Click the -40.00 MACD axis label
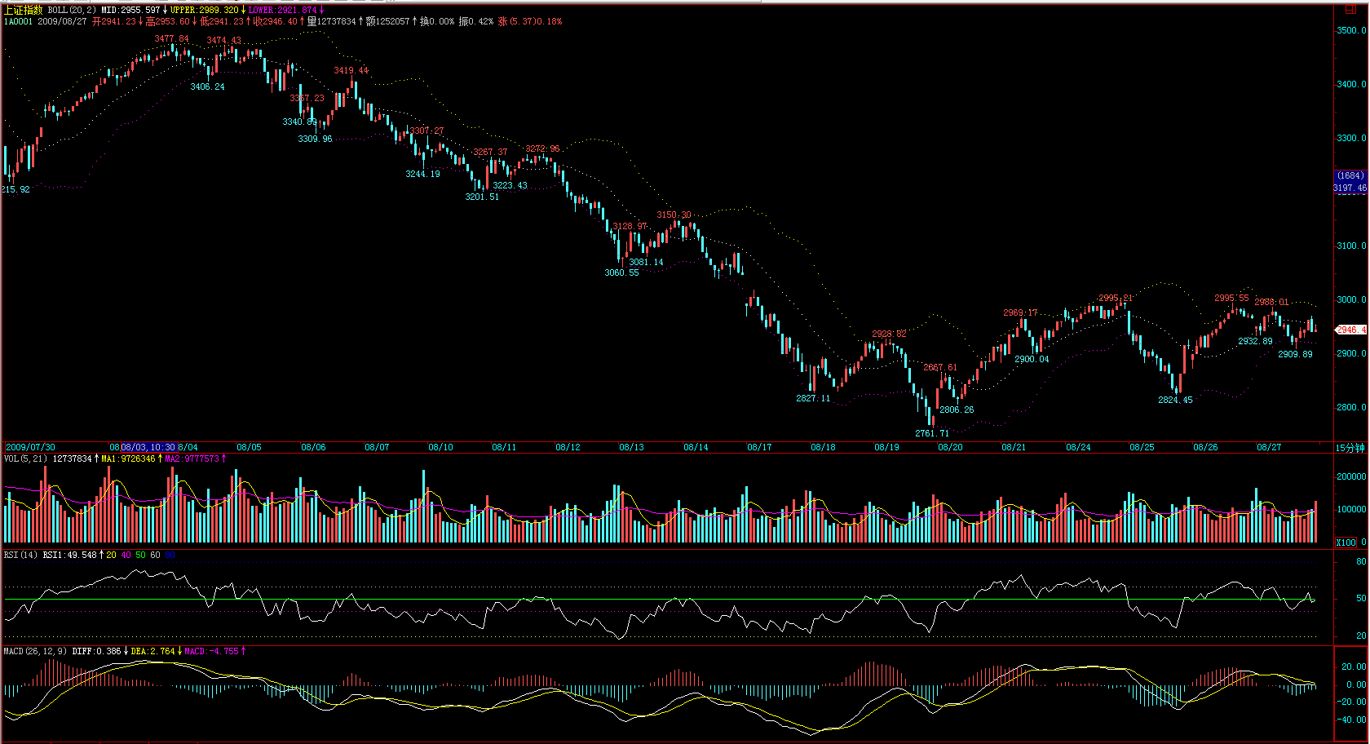This screenshot has width=1370, height=744. click(1353, 720)
